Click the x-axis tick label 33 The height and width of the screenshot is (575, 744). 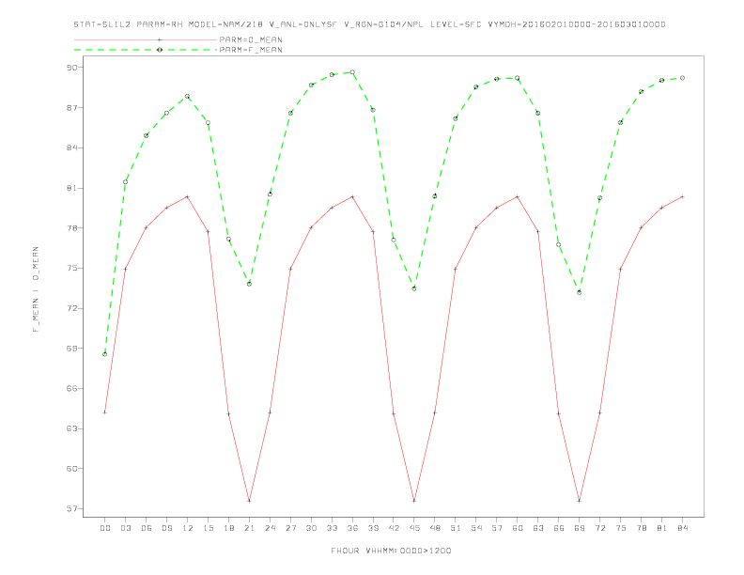[333, 528]
